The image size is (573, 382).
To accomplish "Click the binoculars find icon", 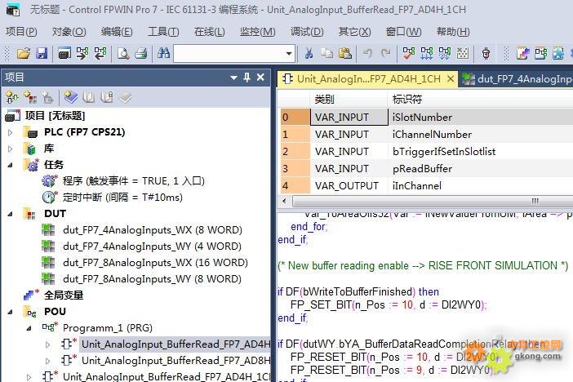I will [x=163, y=54].
